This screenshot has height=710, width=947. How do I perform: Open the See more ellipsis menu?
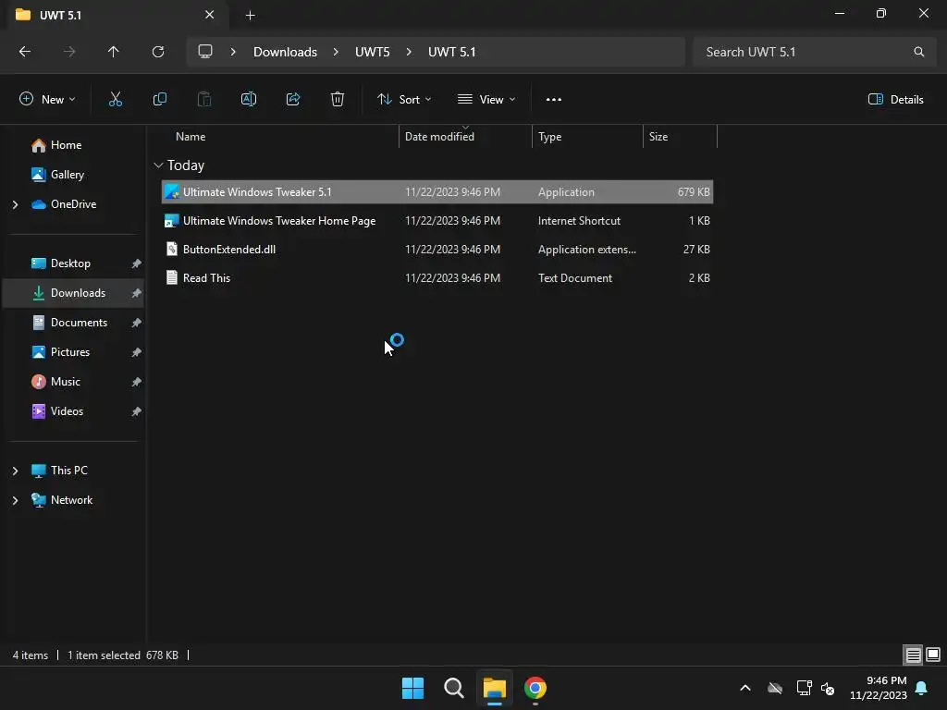click(x=554, y=100)
